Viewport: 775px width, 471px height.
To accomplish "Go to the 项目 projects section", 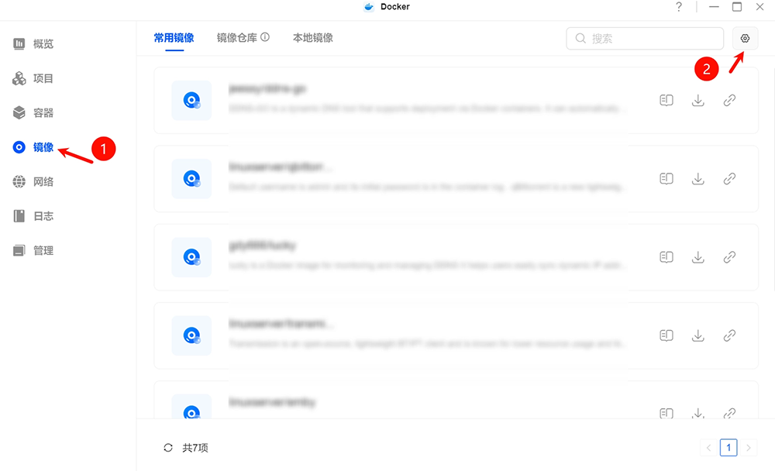I will click(33, 78).
